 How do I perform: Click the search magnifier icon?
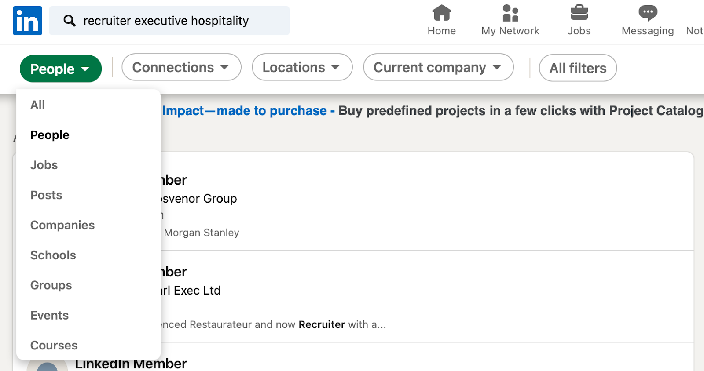(x=69, y=21)
